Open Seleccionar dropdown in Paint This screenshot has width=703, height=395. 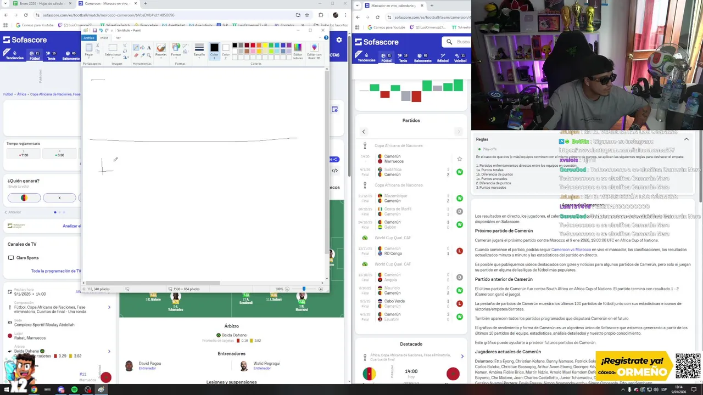click(x=113, y=55)
